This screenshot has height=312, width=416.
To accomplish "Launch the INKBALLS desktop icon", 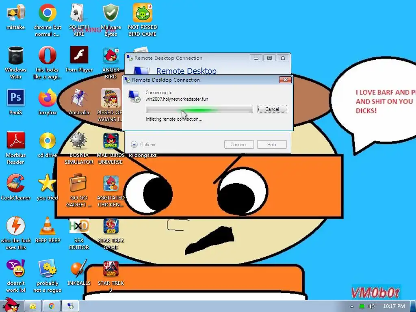I will [79, 268].
